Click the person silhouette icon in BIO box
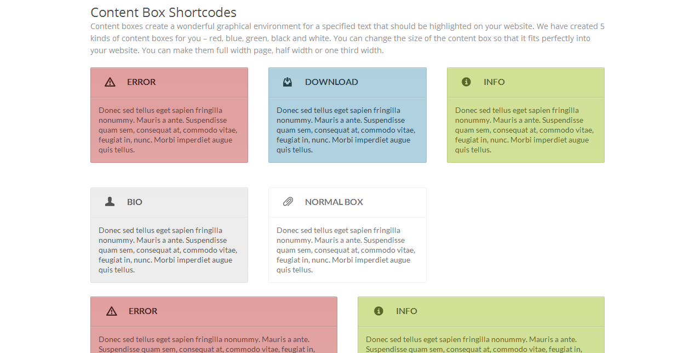 (x=110, y=202)
